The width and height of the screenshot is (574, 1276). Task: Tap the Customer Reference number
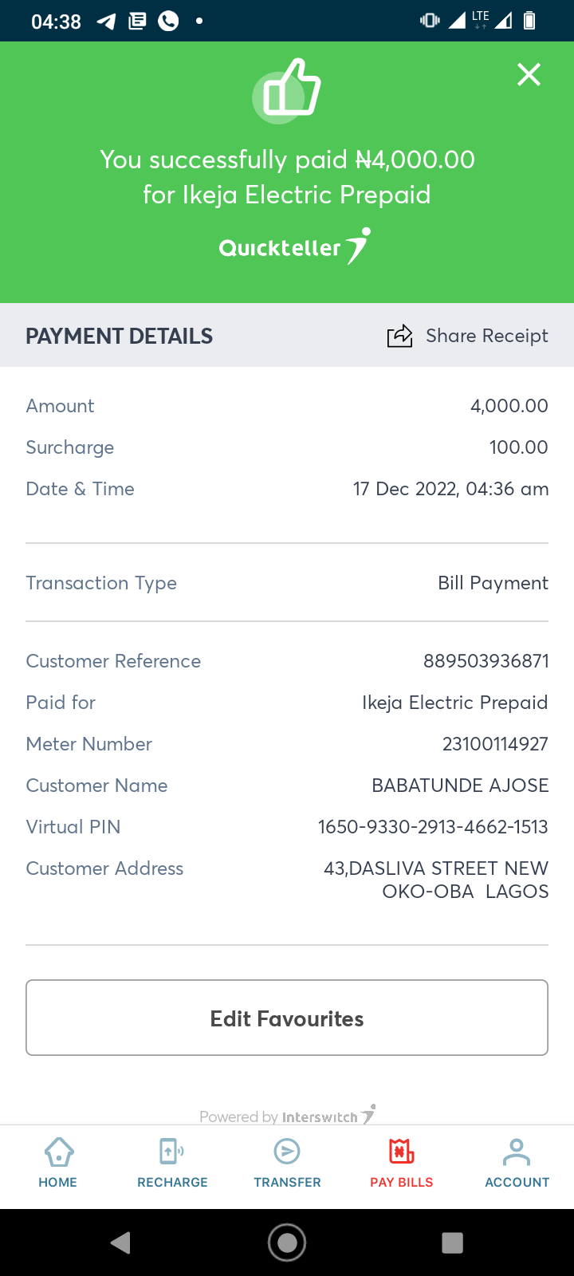click(486, 661)
